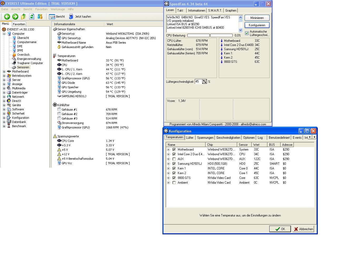Viewport: 337px width, 269px height.
Task: Click the Refresh icon in EVEREST toolbar
Action: (x=32, y=17)
